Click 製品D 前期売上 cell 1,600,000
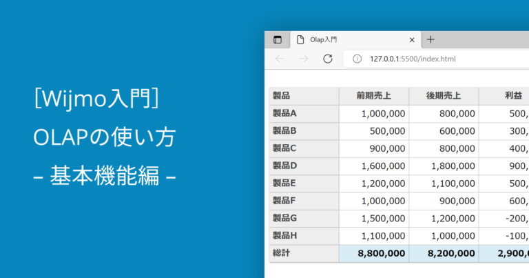 click(x=374, y=166)
